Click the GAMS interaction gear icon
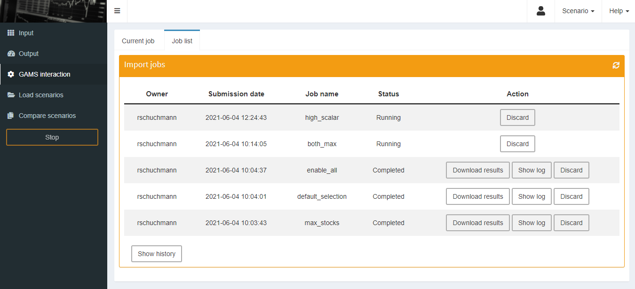 pos(9,74)
